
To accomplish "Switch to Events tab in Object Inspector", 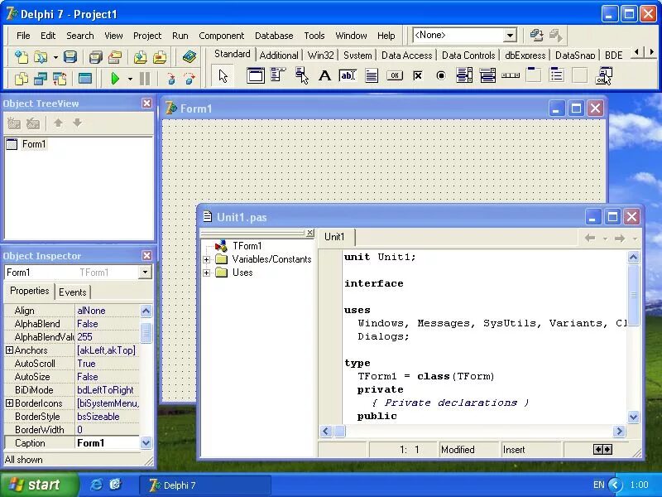I will click(73, 292).
